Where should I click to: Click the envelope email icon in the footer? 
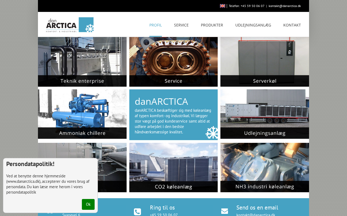tap(224, 211)
